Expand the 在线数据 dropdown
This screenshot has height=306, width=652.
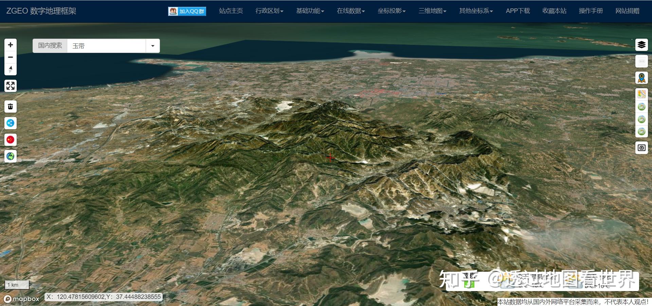coord(350,11)
